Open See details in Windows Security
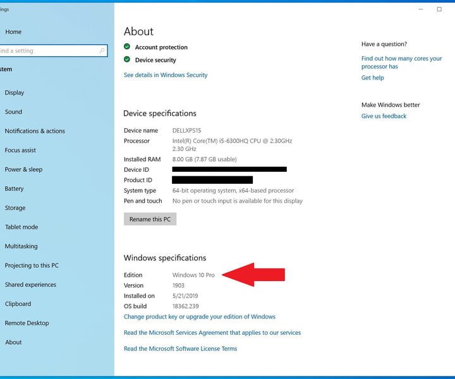This screenshot has height=379, width=455. pyautogui.click(x=166, y=75)
